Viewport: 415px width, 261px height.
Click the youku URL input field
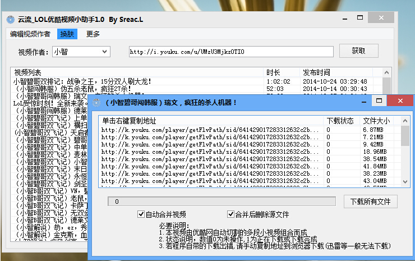[x=231, y=52]
